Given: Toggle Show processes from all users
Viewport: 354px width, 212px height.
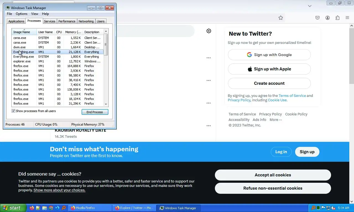Looking at the screenshot, I should click(13, 111).
